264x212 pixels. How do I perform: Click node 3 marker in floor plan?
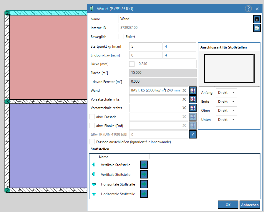pos(7,101)
